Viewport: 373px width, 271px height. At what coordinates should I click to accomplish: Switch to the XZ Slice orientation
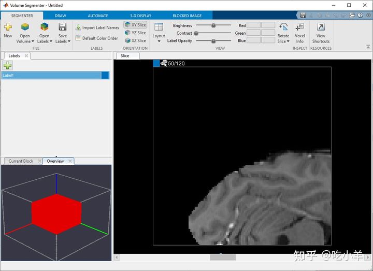click(135, 40)
